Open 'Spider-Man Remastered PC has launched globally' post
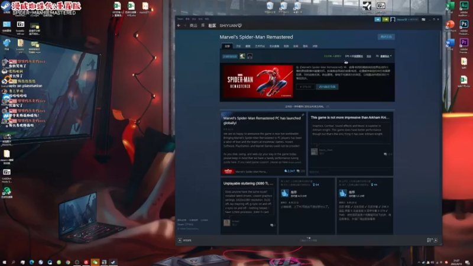The width and height of the screenshot is (473, 266). (x=262, y=121)
